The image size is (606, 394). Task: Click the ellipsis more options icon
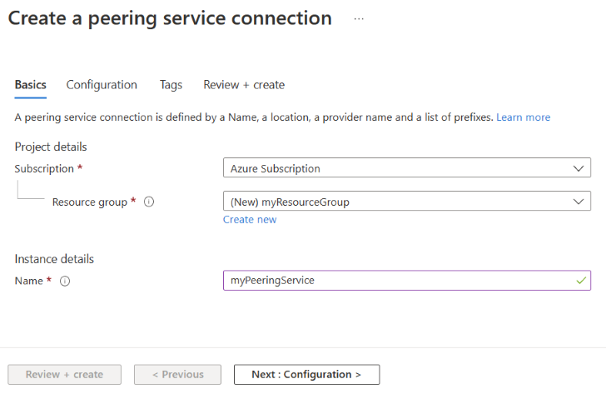[x=359, y=18]
